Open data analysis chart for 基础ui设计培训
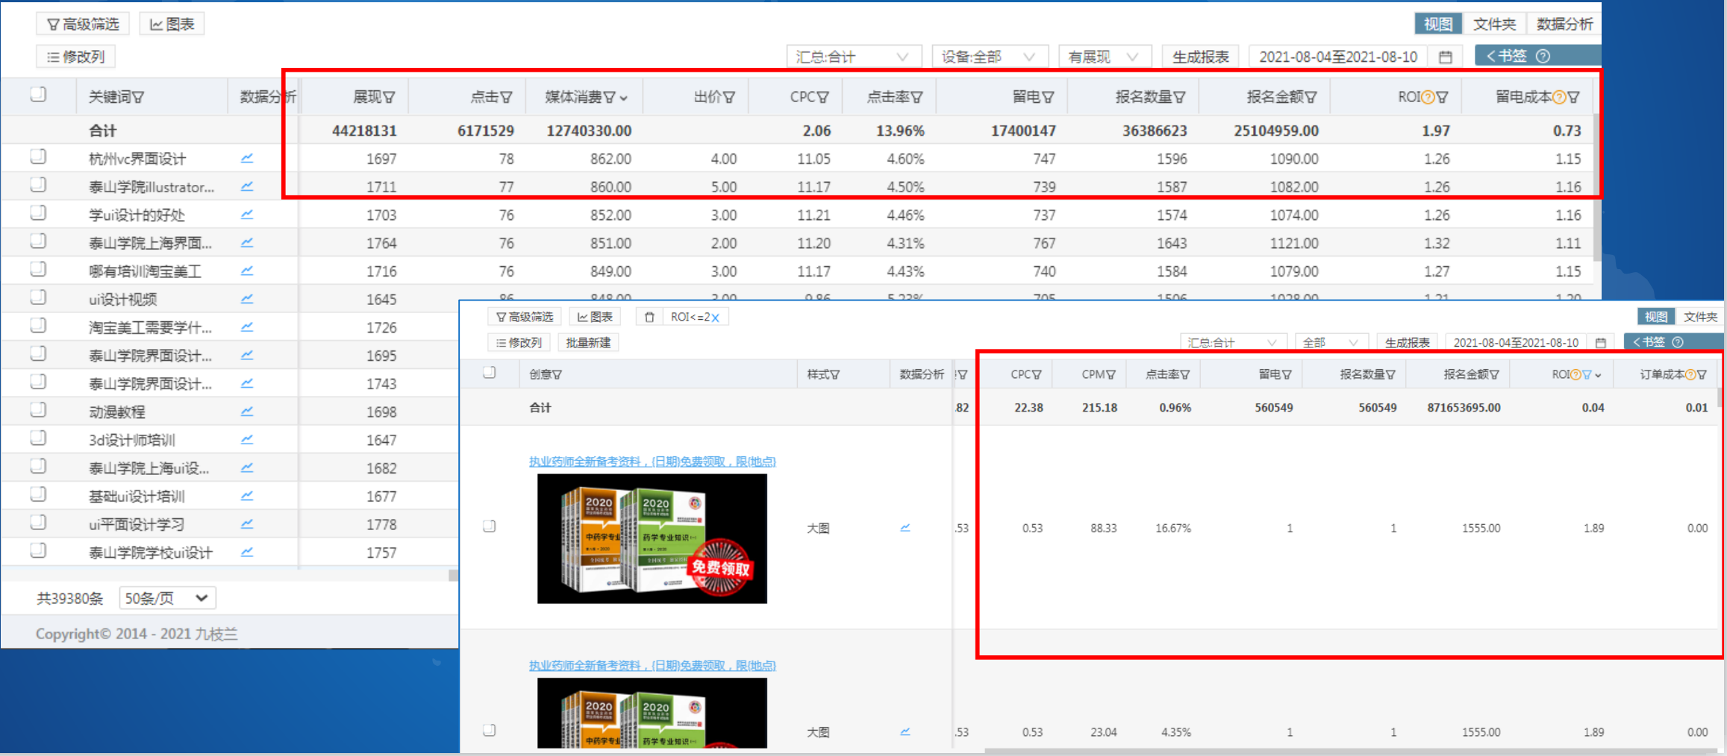Screen dimensions: 1727x756 [x=247, y=496]
